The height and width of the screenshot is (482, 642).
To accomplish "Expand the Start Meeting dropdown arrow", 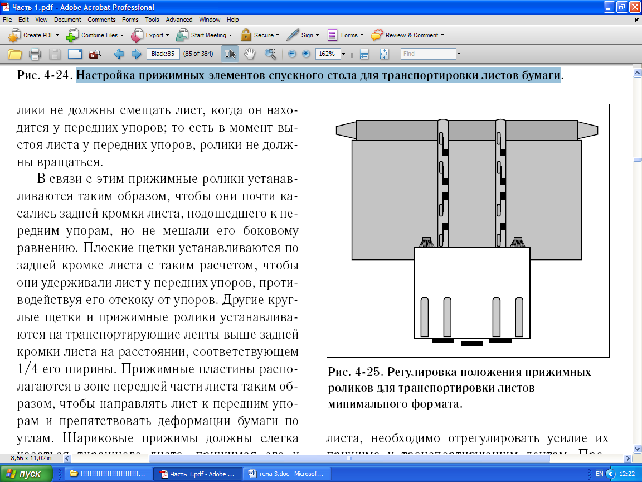I will [x=231, y=35].
